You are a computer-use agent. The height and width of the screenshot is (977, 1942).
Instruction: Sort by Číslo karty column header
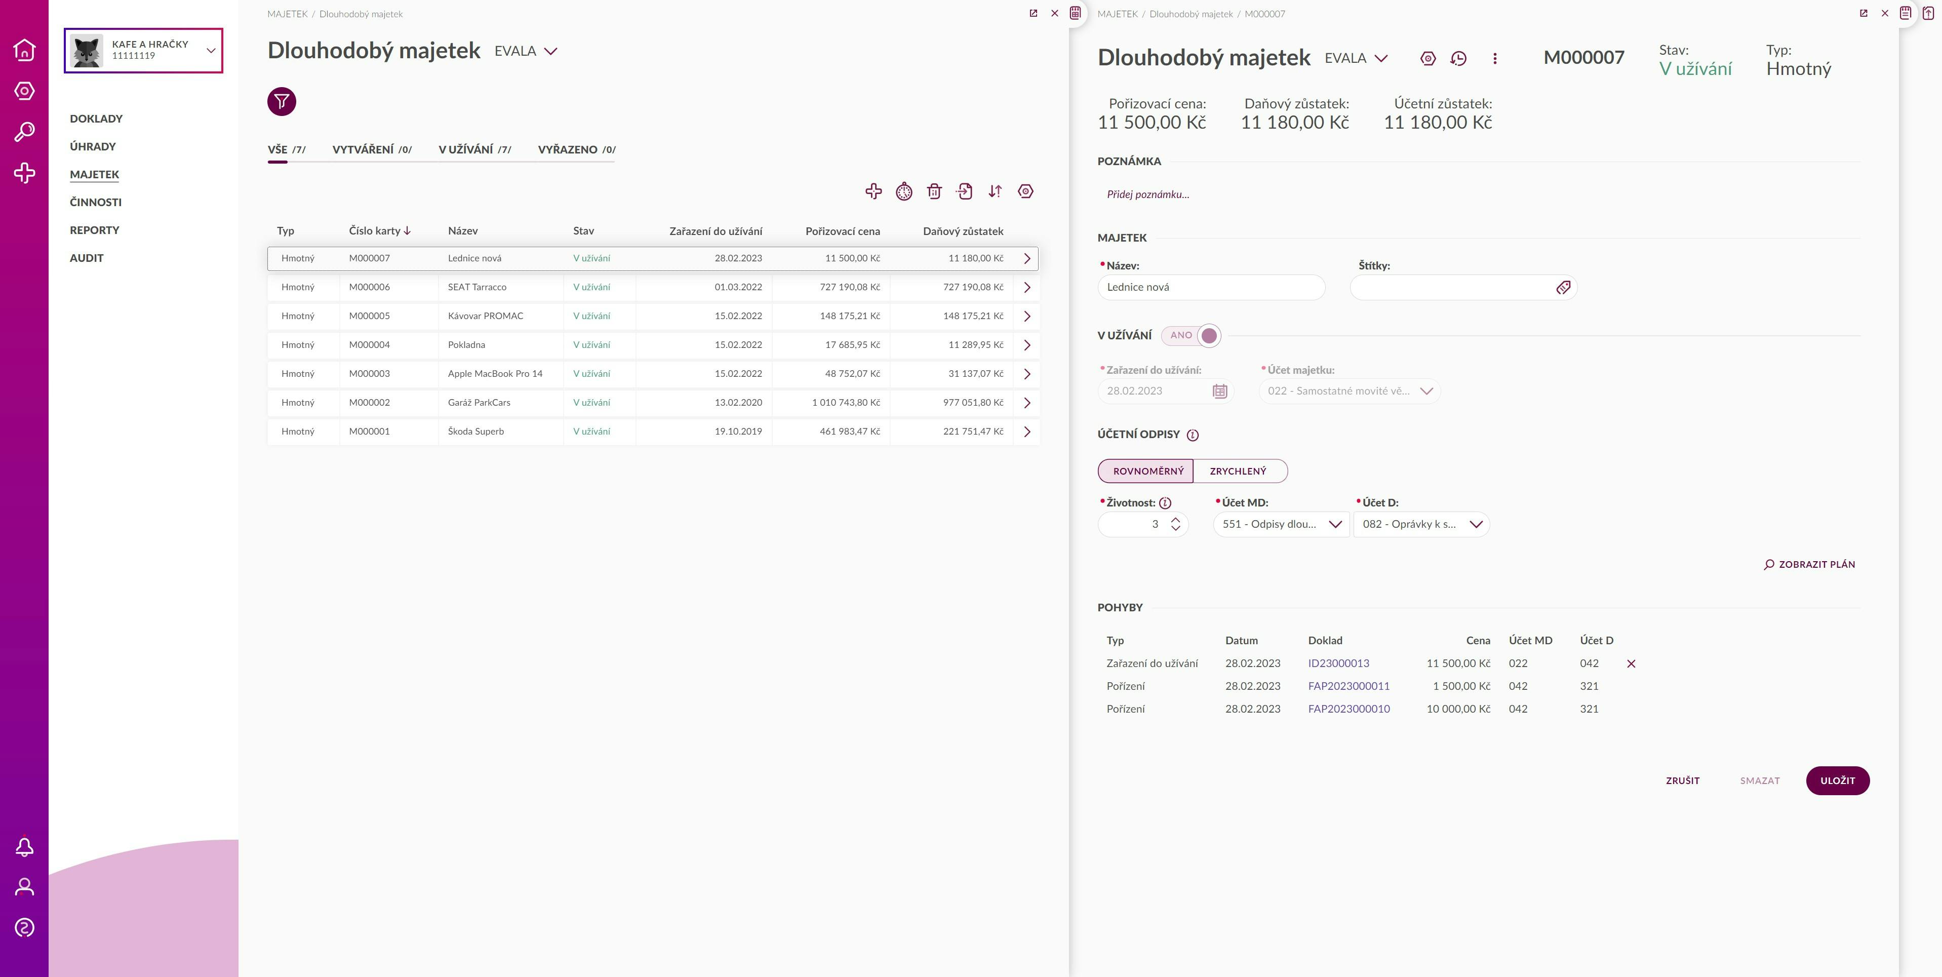coord(379,231)
